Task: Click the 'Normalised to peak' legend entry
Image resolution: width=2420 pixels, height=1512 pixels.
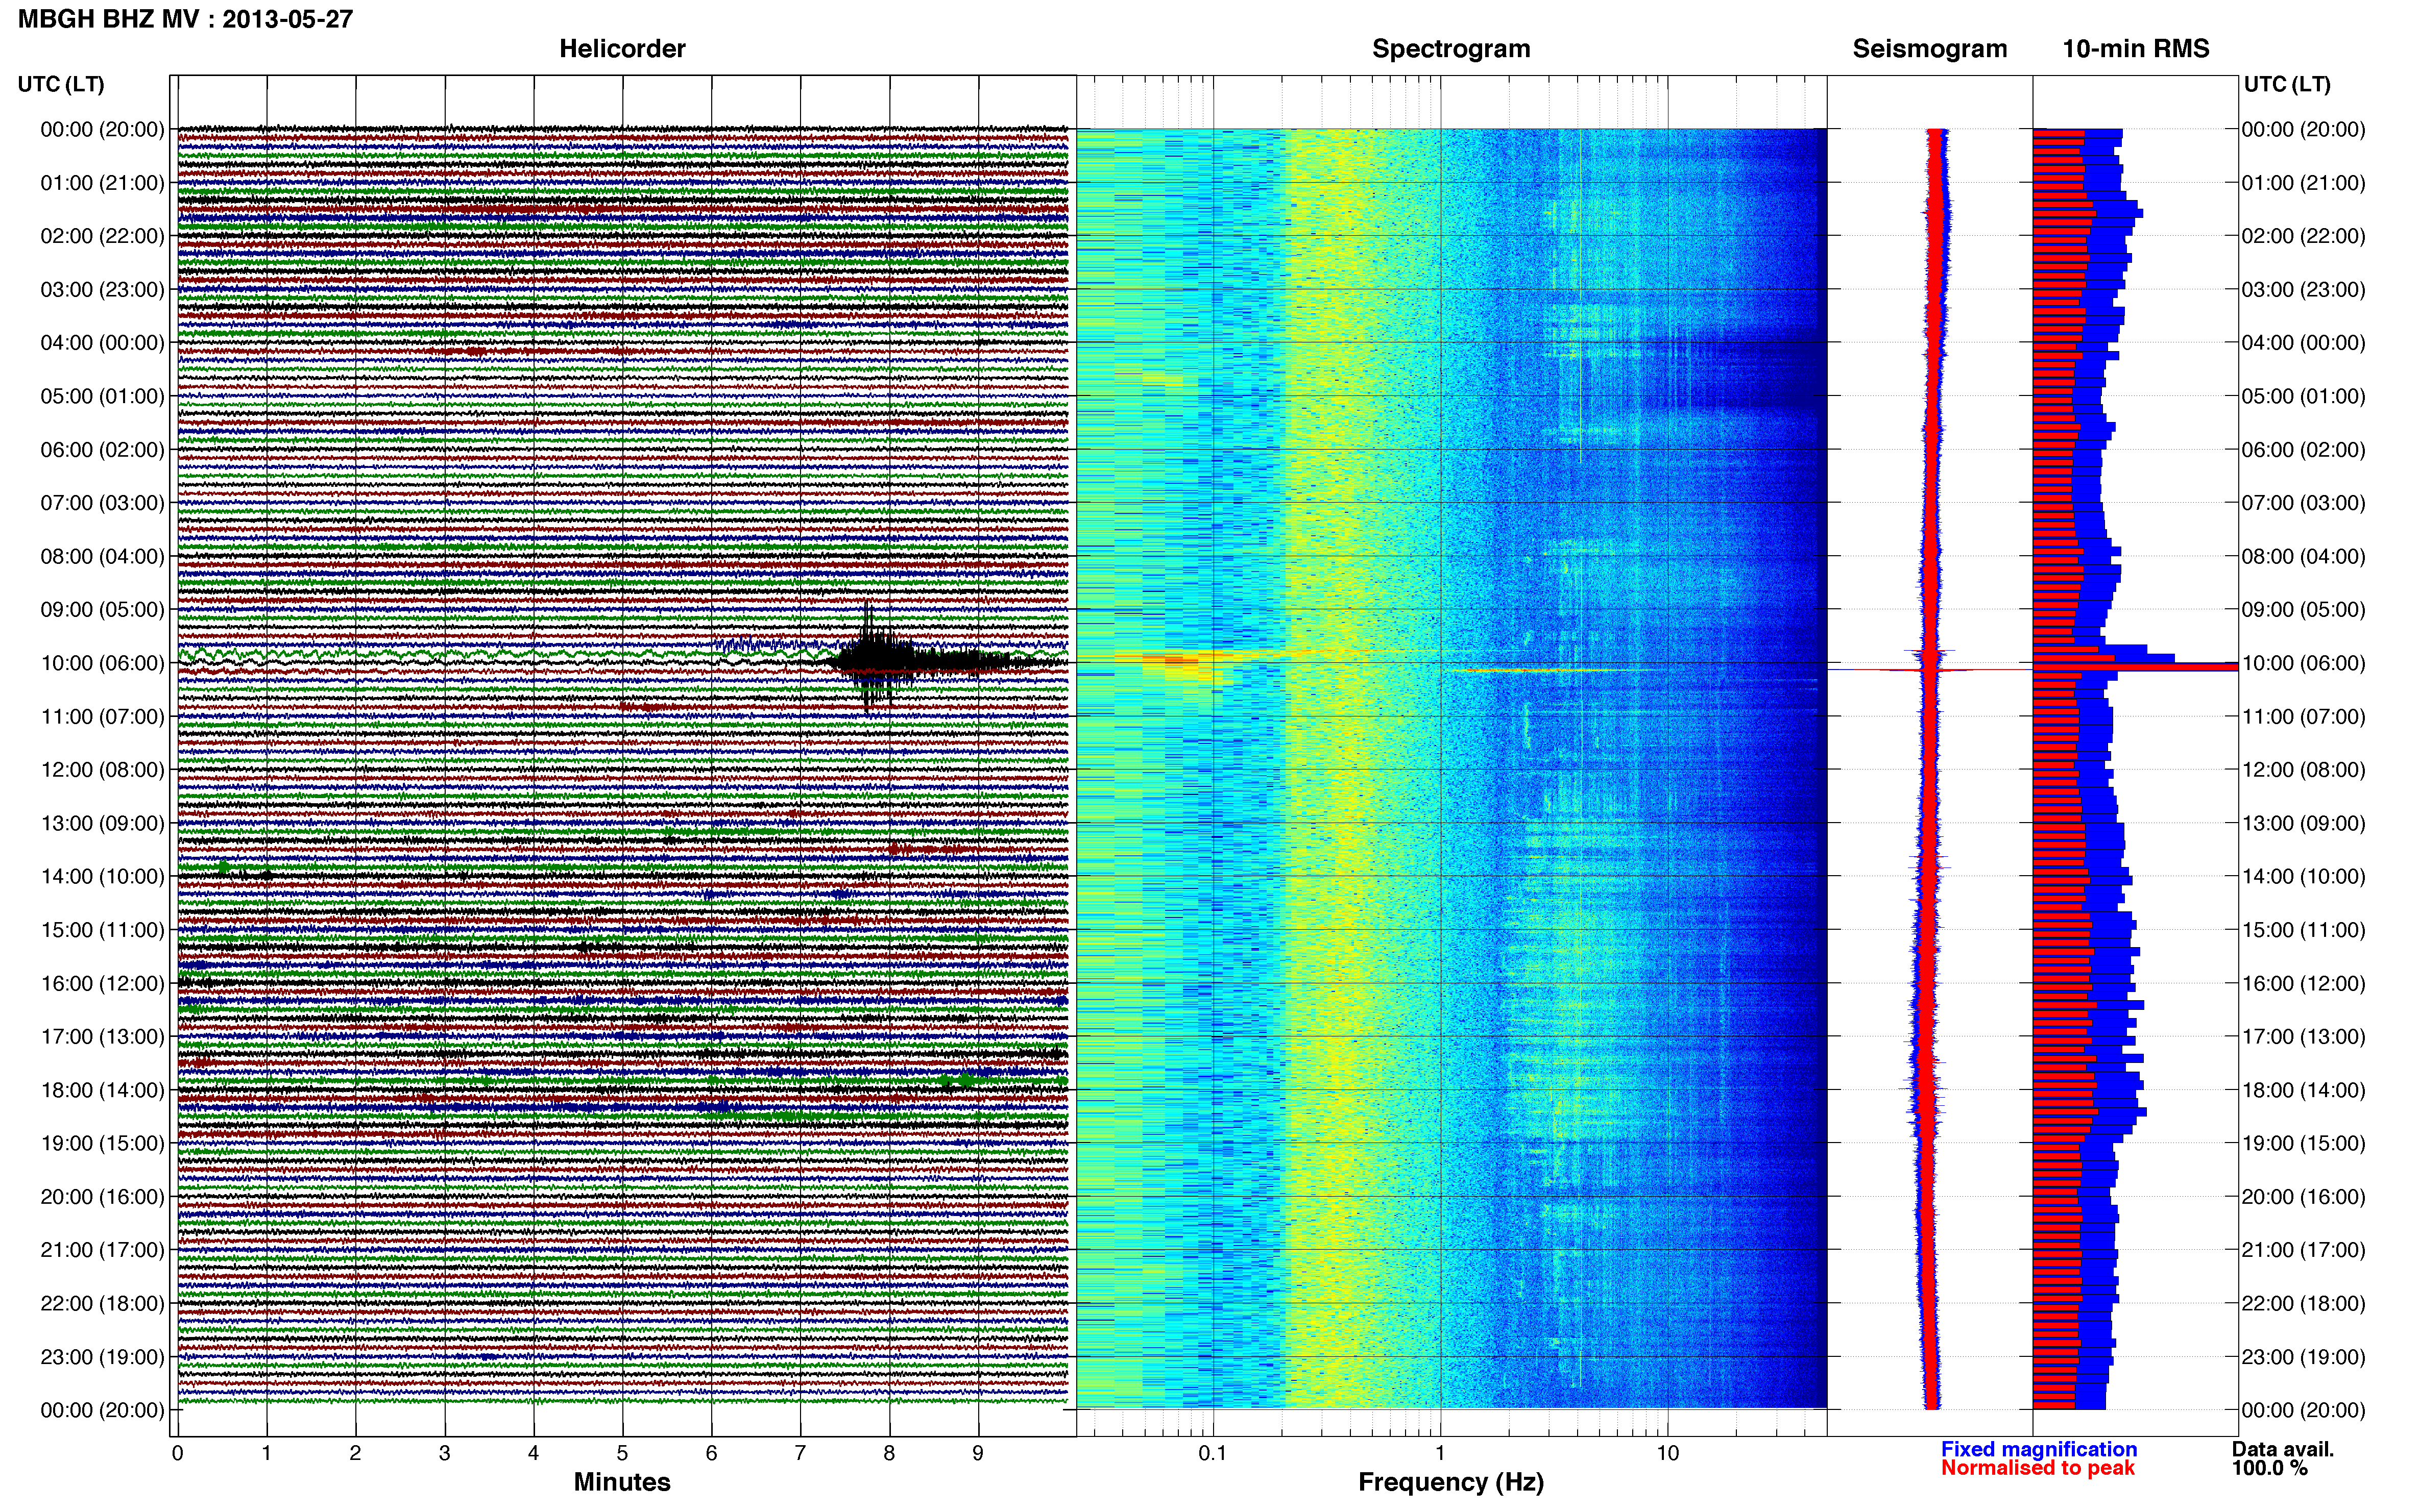Action: [x=2038, y=1468]
